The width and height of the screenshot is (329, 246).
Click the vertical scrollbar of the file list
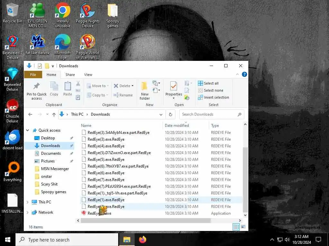tap(245, 179)
